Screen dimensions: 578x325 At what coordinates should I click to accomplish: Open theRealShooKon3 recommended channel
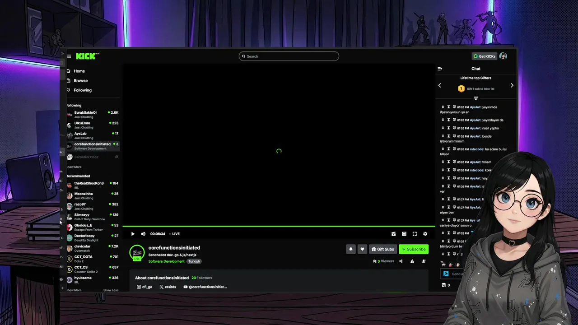point(93,185)
